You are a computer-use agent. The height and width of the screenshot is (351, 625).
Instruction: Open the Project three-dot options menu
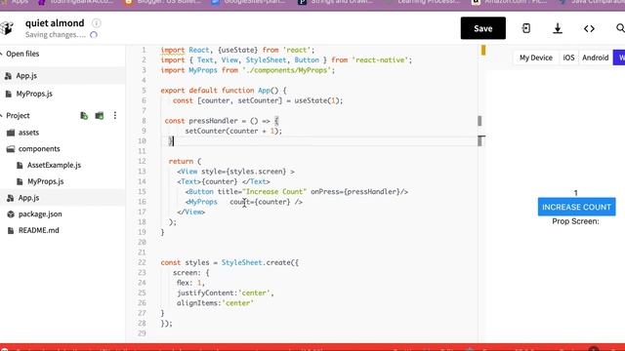tap(115, 115)
